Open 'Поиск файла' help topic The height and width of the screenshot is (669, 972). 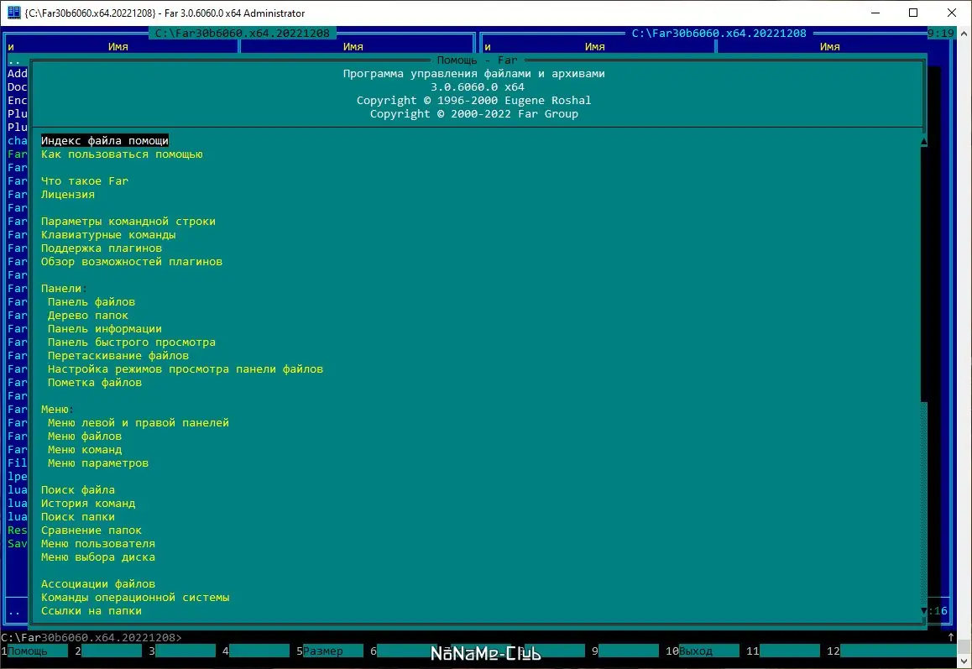pyautogui.click(x=77, y=490)
